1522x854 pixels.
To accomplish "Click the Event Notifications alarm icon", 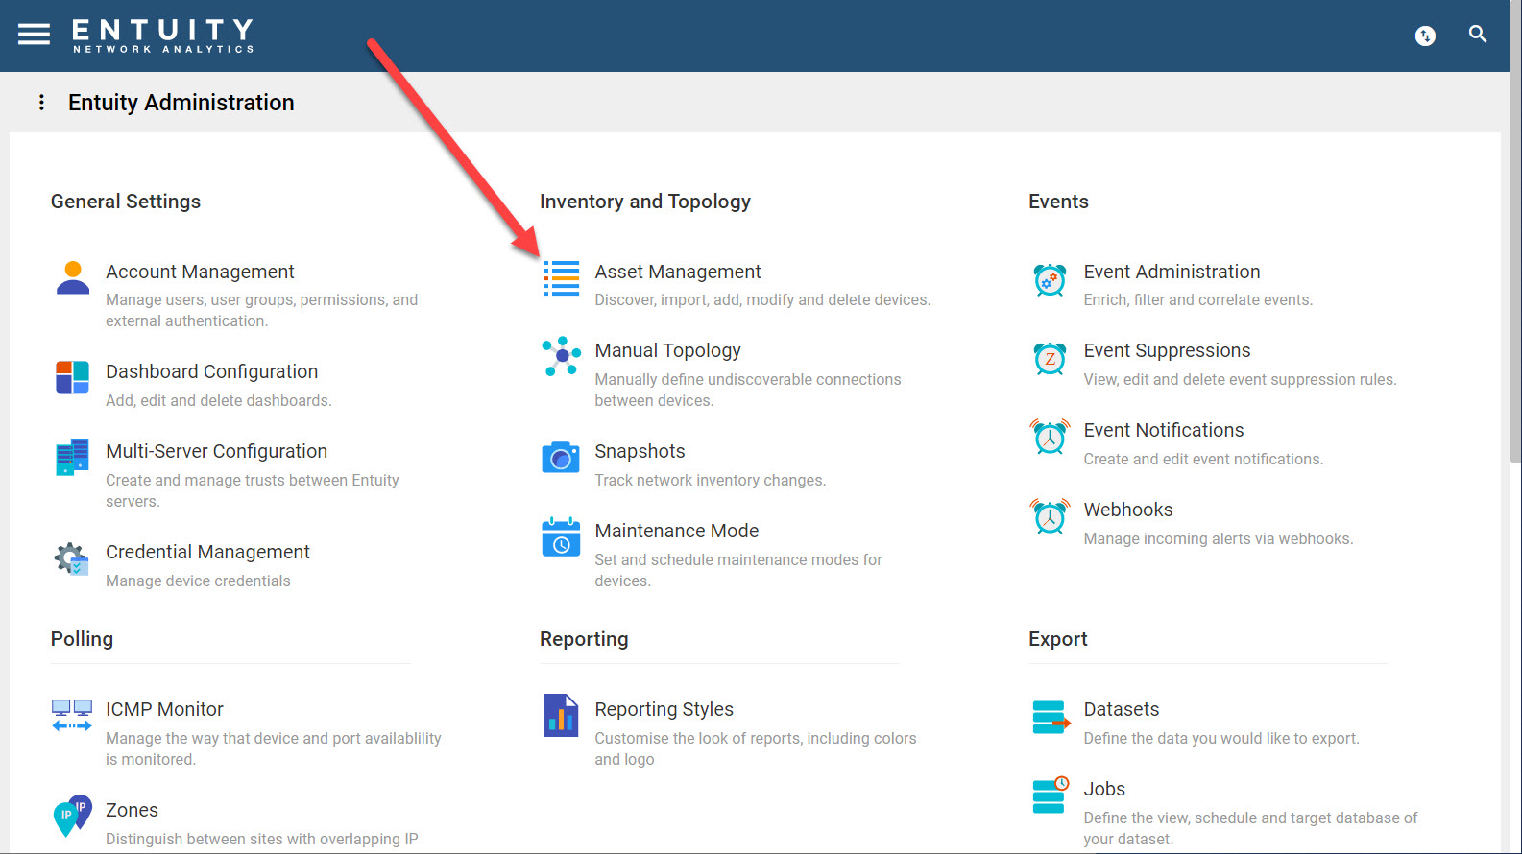I will (1050, 437).
